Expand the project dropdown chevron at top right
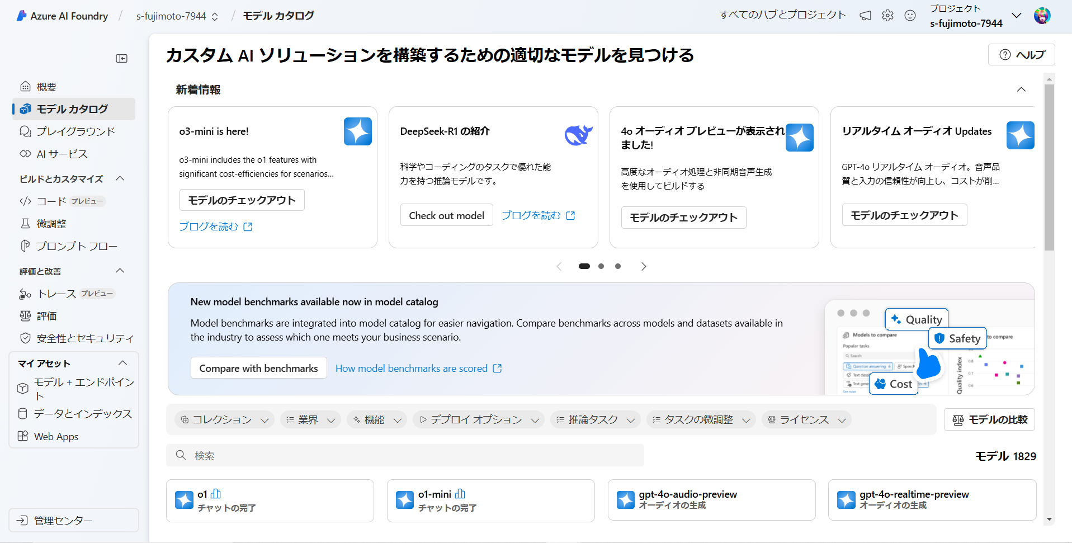The height and width of the screenshot is (543, 1072). pyautogui.click(x=1017, y=16)
